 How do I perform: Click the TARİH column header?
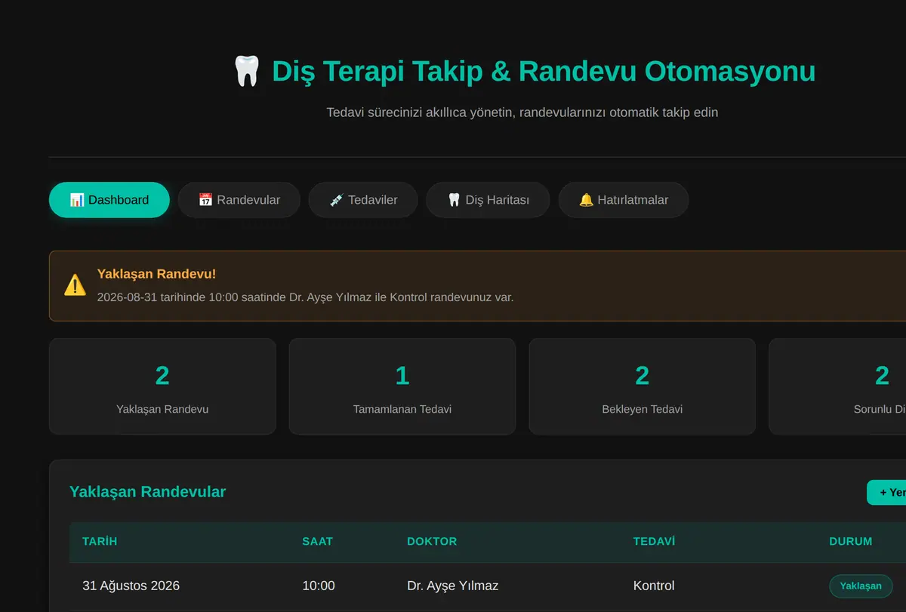pyautogui.click(x=100, y=542)
